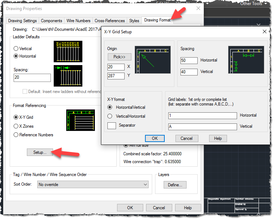
Task: Click the Origin Y value field
Action: pos(116,76)
